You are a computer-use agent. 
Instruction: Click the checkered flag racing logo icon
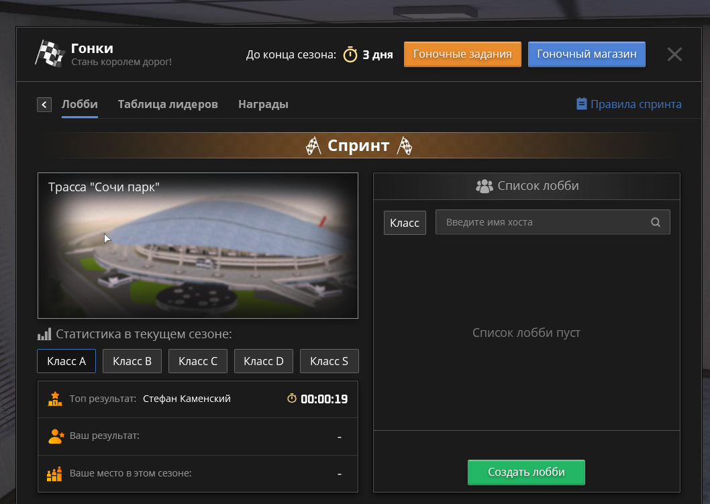pyautogui.click(x=50, y=54)
